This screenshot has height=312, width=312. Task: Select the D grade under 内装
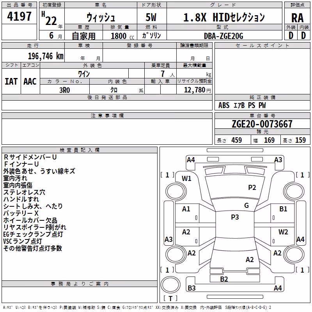pyautogui.click(x=303, y=35)
